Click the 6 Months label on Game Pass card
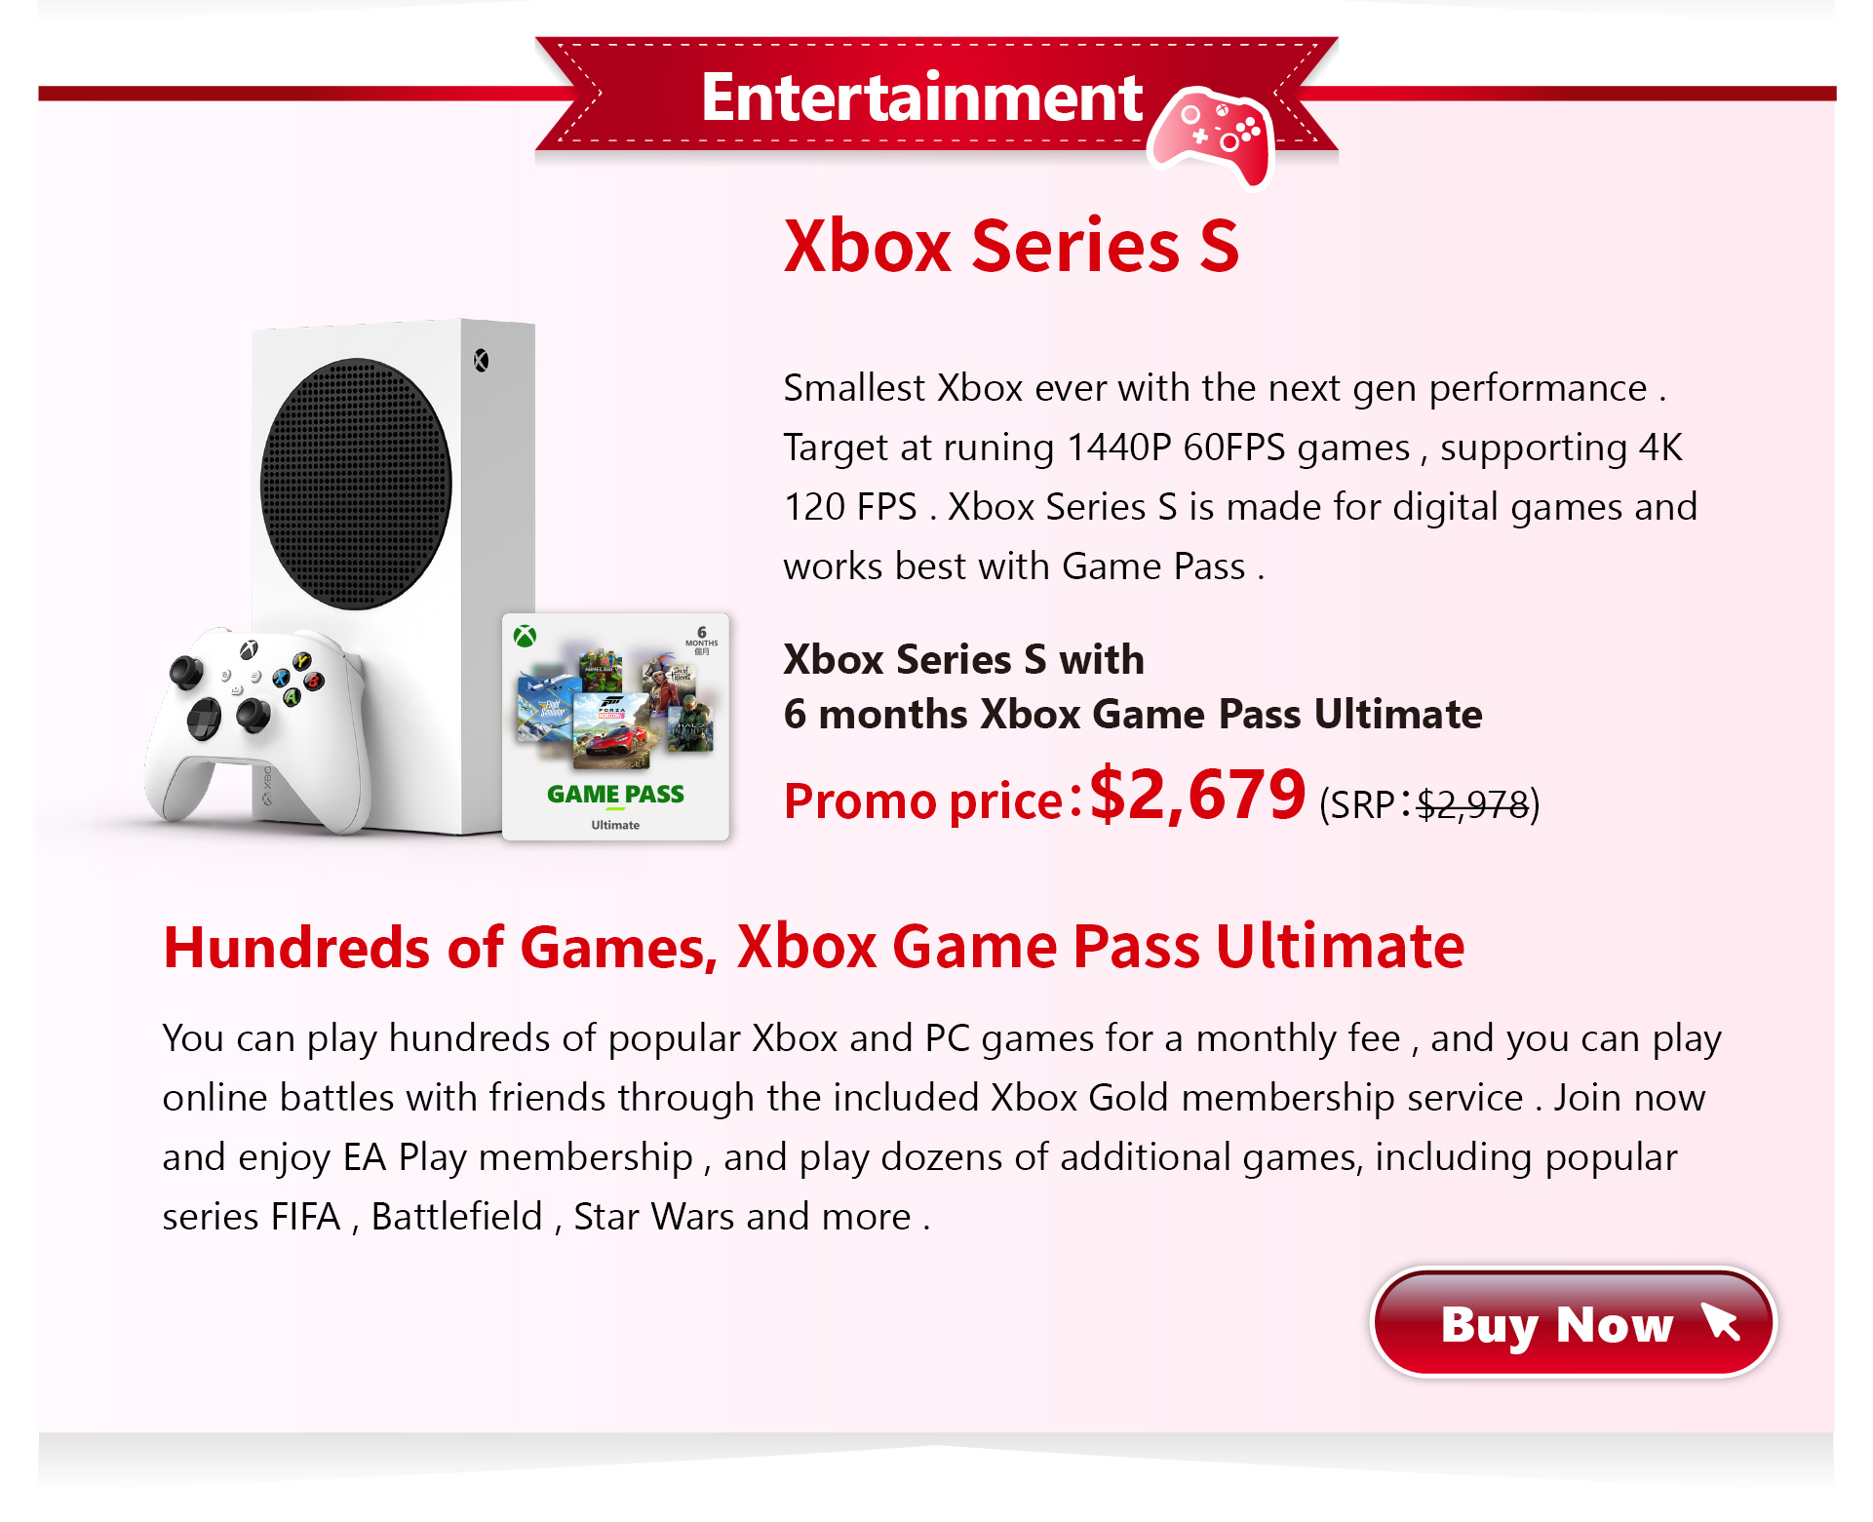The image size is (1873, 1522). [x=701, y=641]
